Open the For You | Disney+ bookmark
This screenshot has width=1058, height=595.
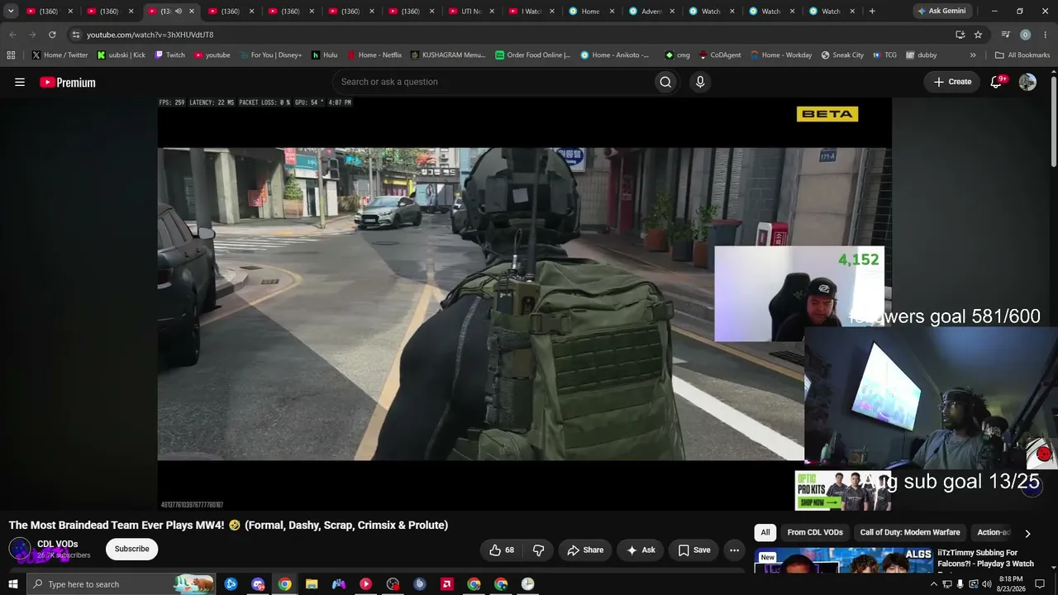270,55
